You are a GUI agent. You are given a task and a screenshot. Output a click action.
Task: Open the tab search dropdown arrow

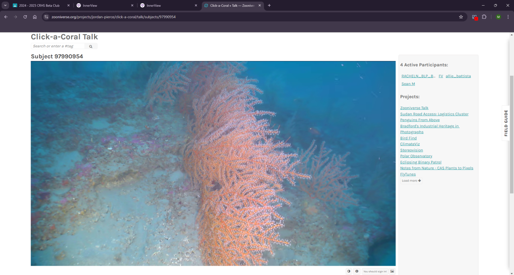coord(5,5)
